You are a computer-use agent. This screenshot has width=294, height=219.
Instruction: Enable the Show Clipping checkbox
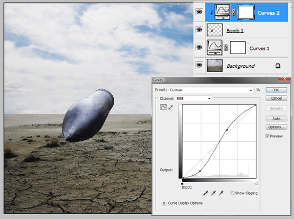[x=232, y=192]
